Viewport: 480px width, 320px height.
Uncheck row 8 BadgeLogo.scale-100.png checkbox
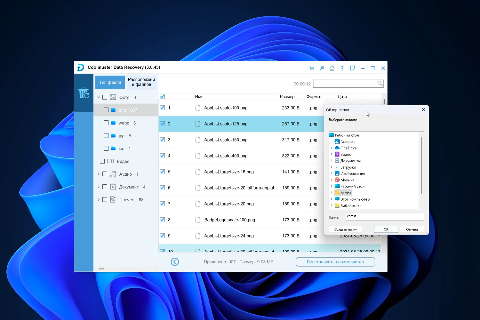tap(162, 220)
